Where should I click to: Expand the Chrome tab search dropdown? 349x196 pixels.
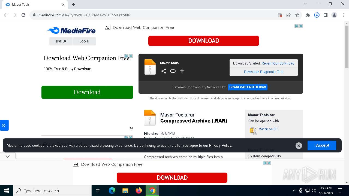pyautogui.click(x=305, y=4)
